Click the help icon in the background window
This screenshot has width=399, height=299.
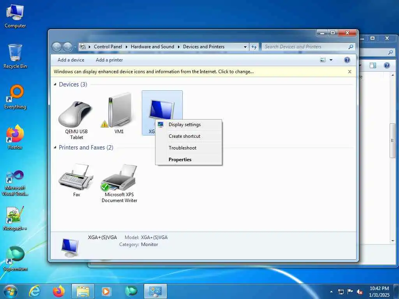point(387,65)
